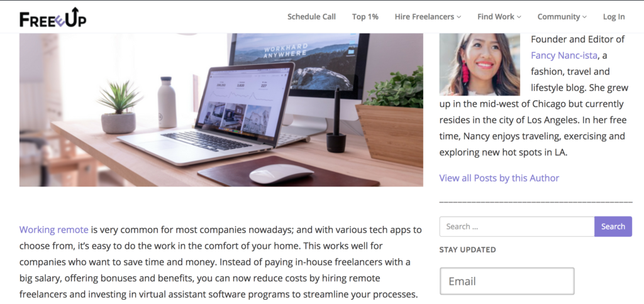
Task: Focus the Search text field
Action: coord(517,227)
